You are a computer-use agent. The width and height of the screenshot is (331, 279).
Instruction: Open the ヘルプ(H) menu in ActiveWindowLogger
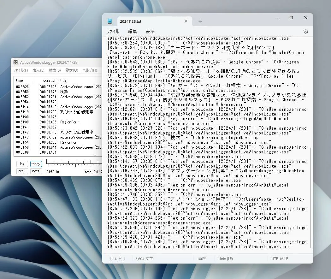(90, 70)
